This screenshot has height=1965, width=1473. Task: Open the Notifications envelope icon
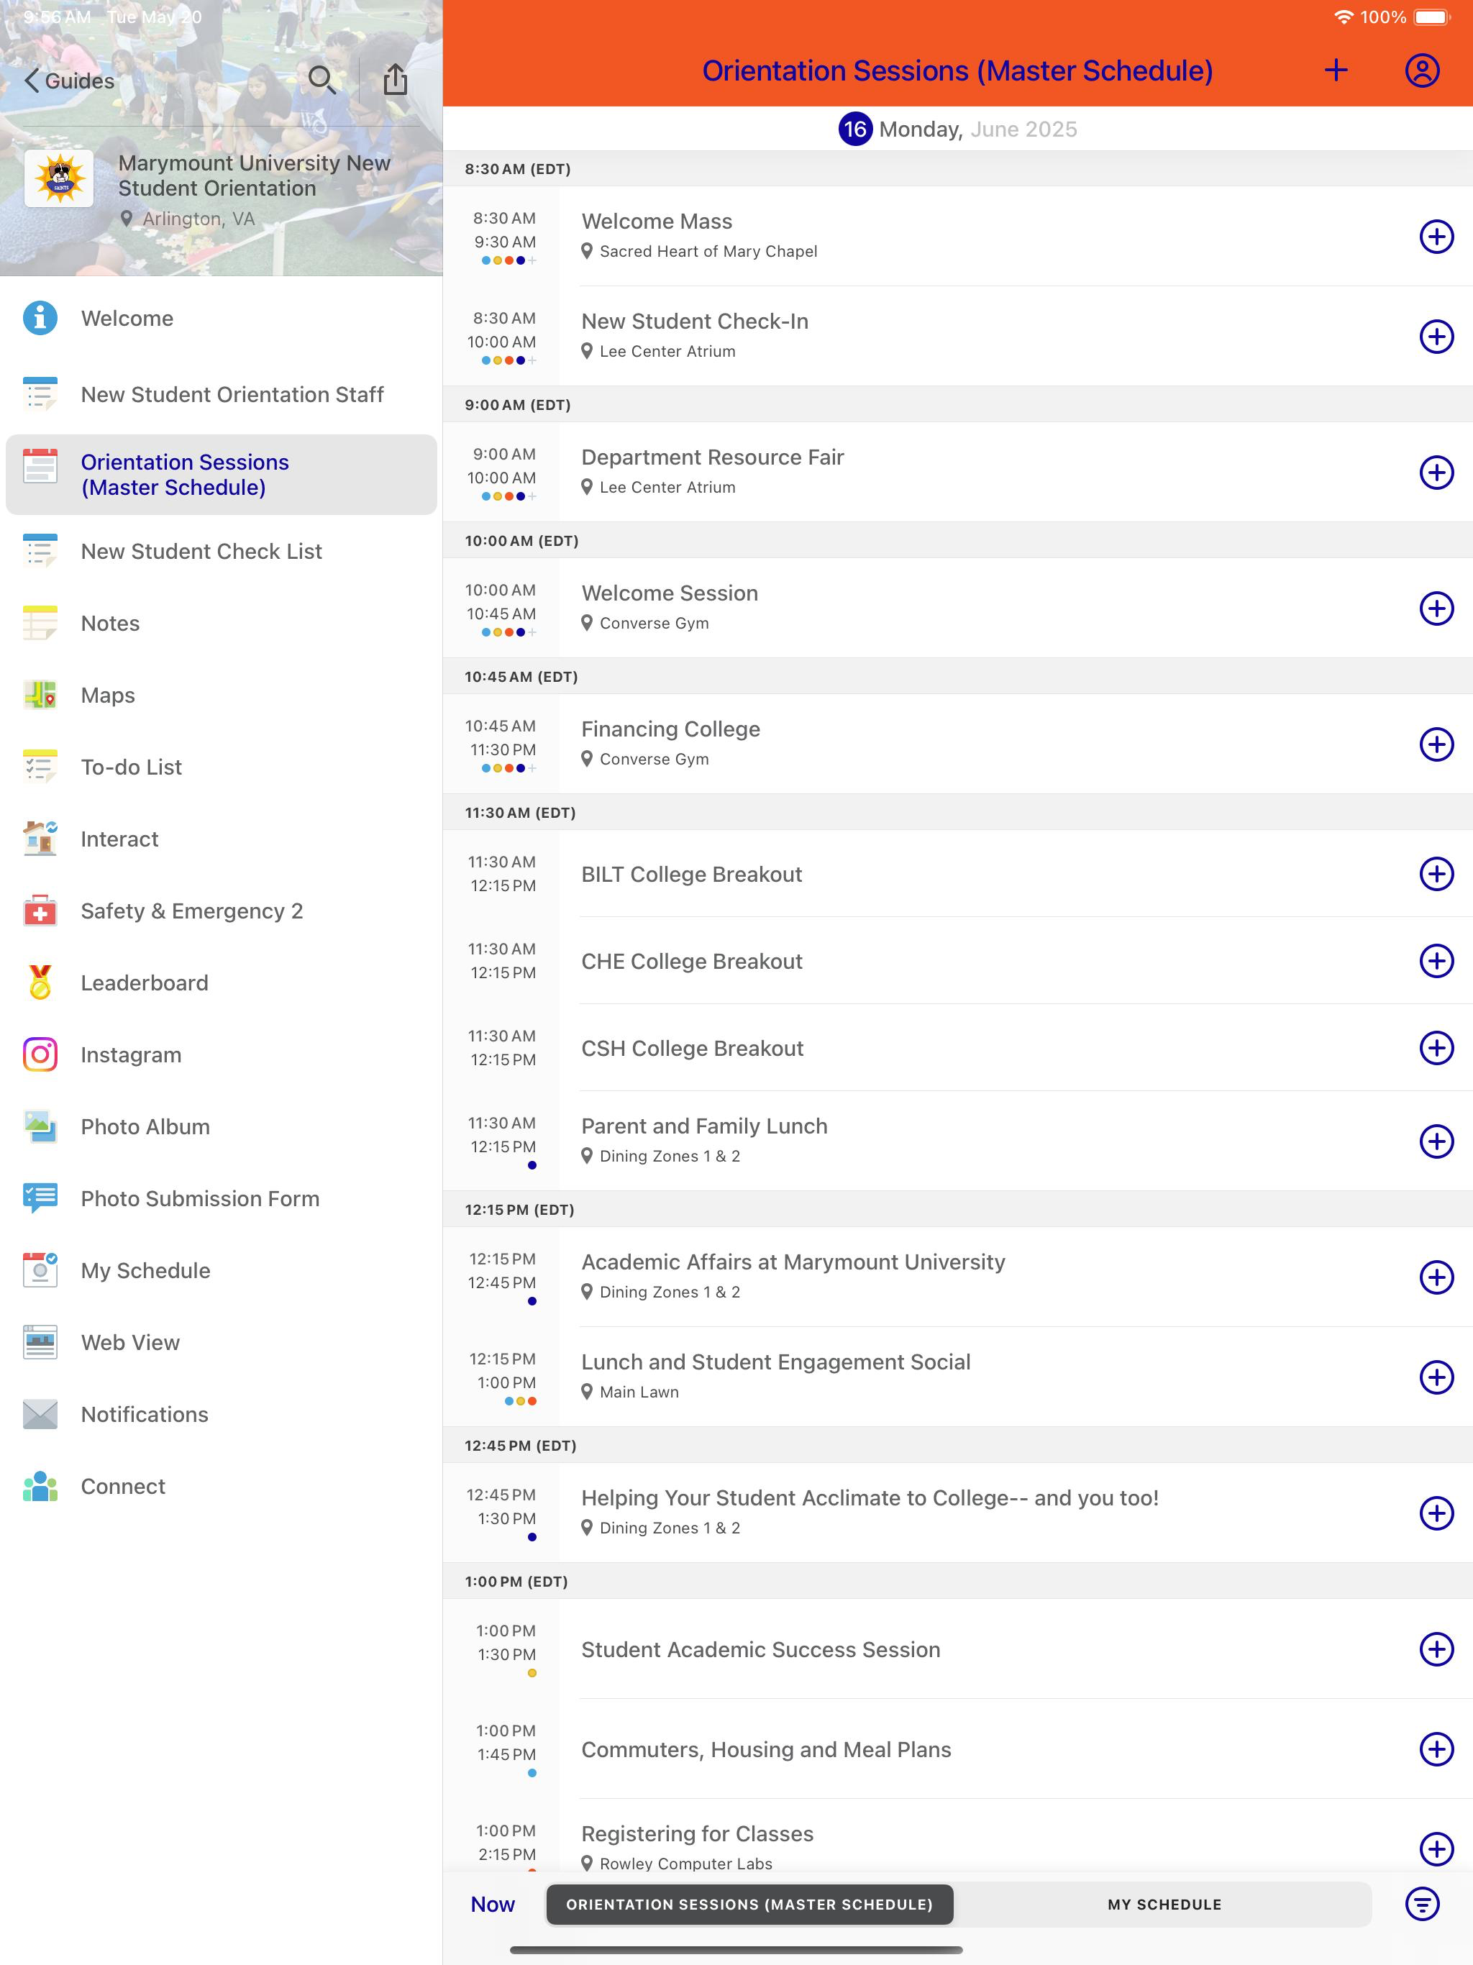coord(40,1414)
